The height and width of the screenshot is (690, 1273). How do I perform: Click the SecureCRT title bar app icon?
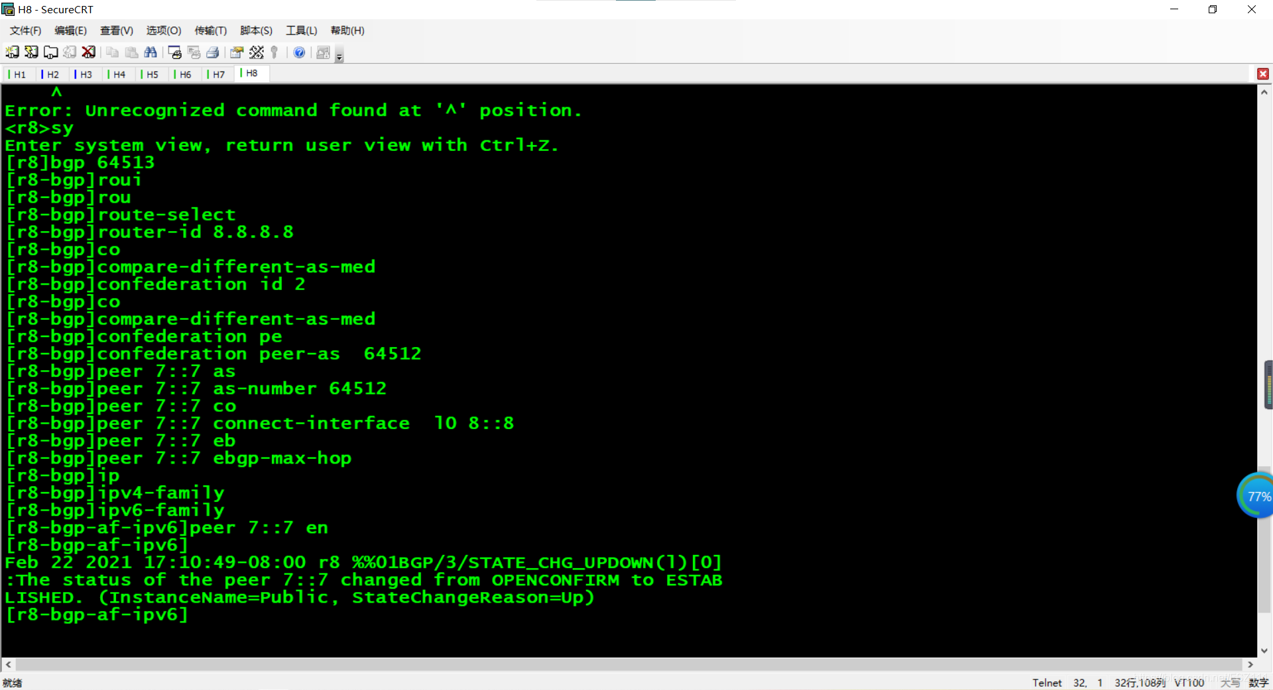(x=8, y=9)
